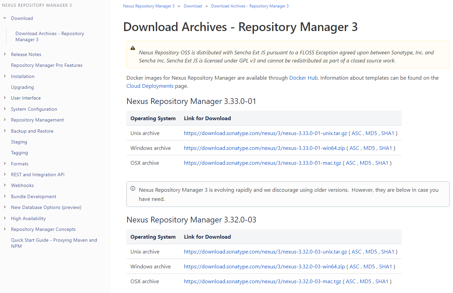Open the User Interface sidebar item
Screen dimensions: 453x293
26,98
